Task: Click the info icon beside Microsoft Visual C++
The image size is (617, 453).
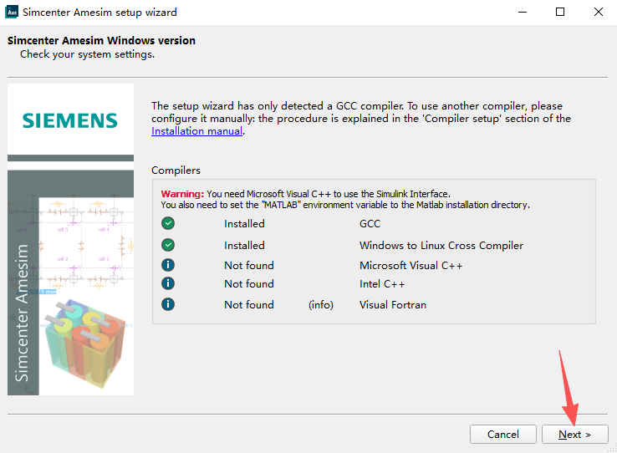Action: point(168,266)
